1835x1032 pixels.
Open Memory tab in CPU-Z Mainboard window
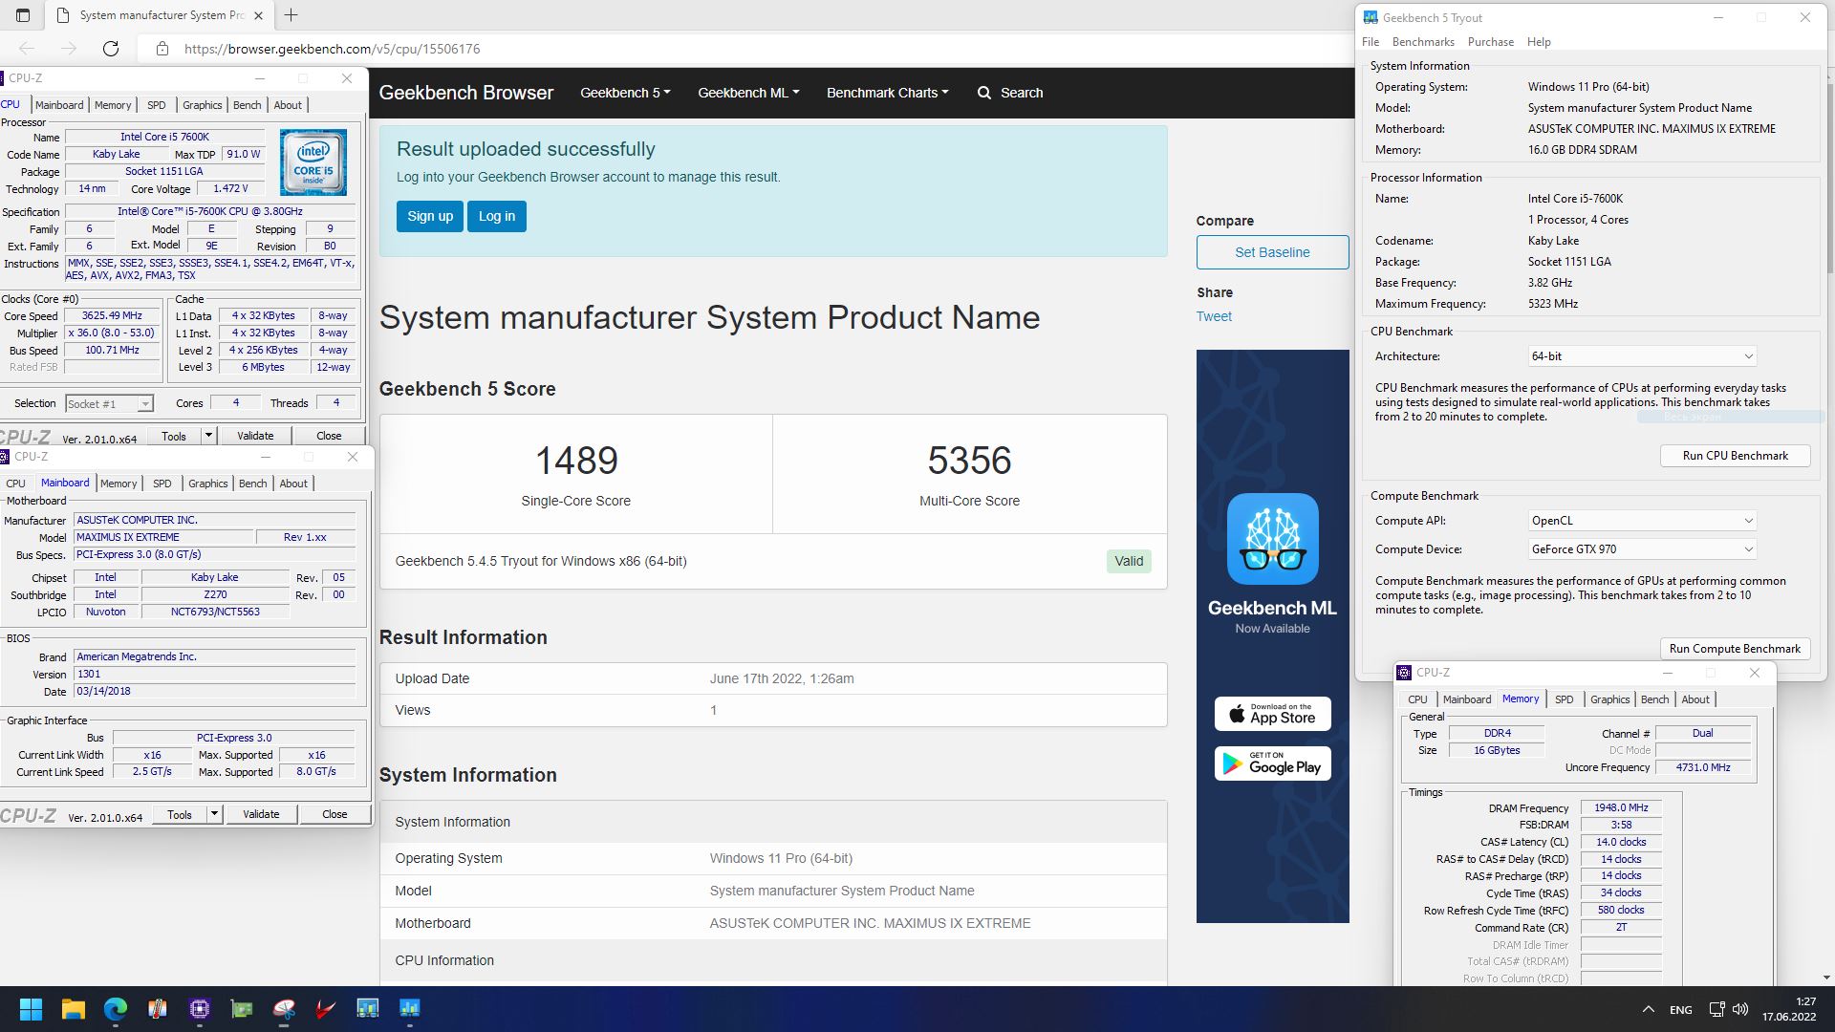pos(119,484)
